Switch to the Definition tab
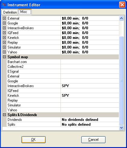 tap(10, 12)
